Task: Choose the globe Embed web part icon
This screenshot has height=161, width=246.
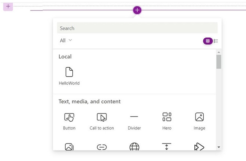Action: (134, 147)
